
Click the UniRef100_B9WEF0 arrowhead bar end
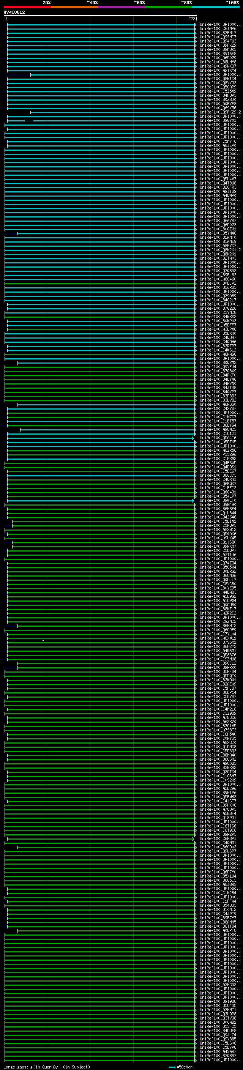(x=193, y=501)
